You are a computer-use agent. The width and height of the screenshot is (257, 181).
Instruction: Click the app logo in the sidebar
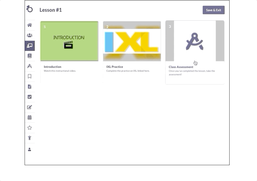[29, 9]
